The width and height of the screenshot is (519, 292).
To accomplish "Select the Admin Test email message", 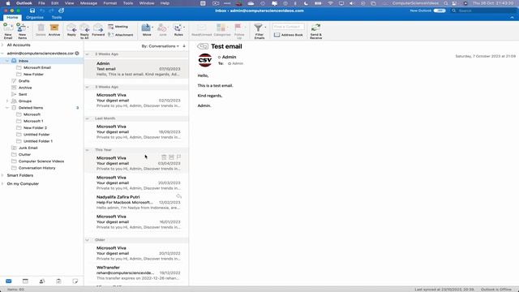I will (136, 68).
